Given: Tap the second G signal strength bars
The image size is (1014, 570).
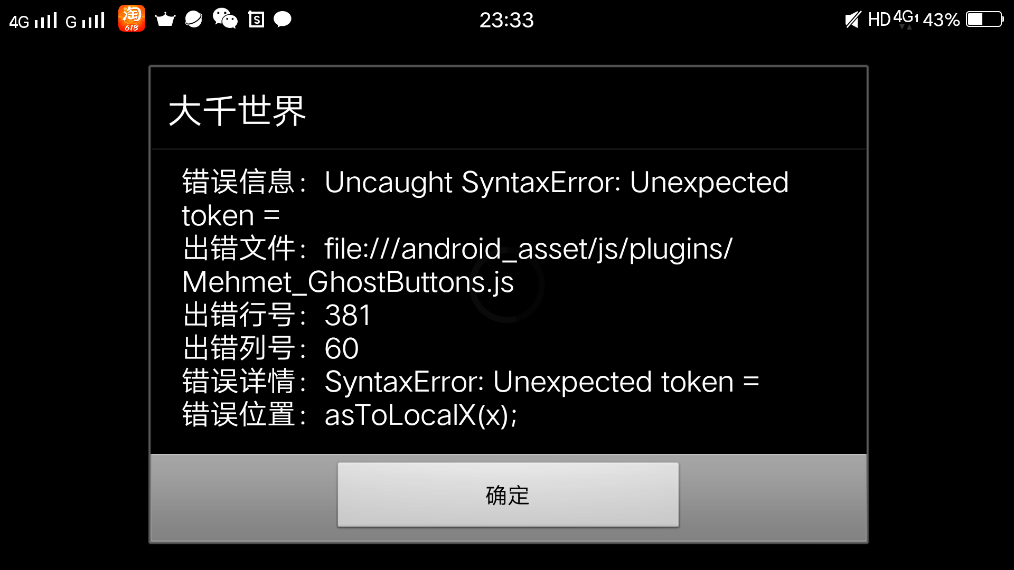Looking at the screenshot, I should pyautogui.click(x=85, y=21).
